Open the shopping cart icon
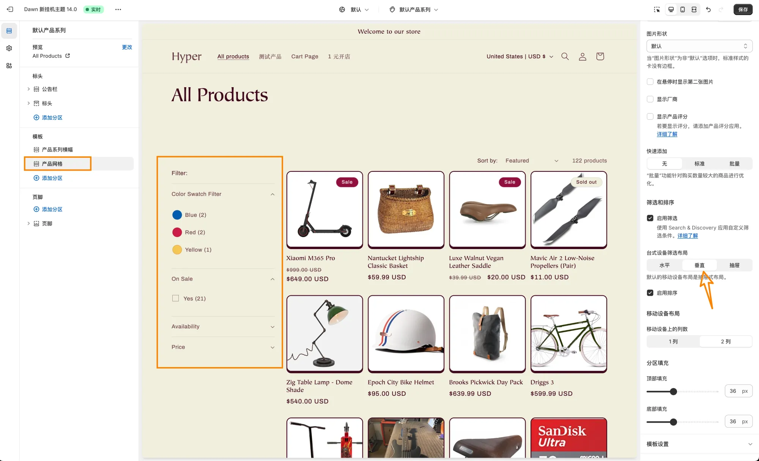The image size is (759, 461). 600,56
